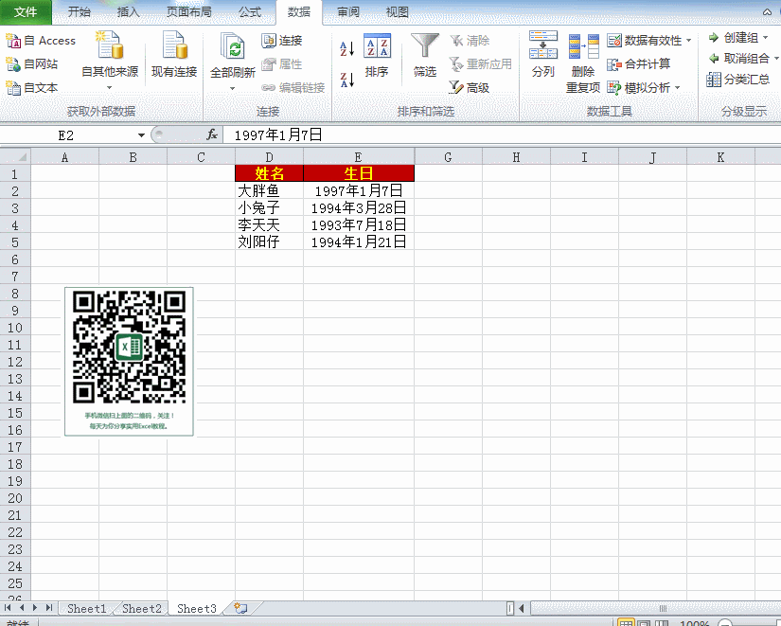781x626 pixels.
Task: Expand the Data Validation dropdown arrow
Action: tap(688, 41)
